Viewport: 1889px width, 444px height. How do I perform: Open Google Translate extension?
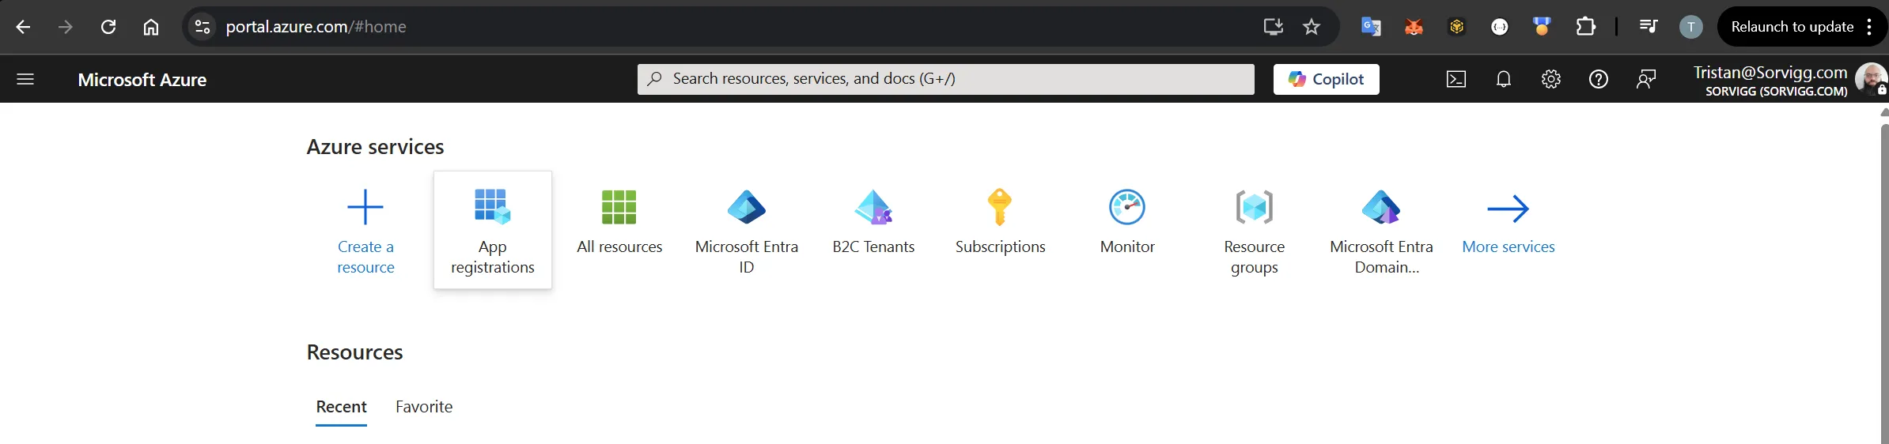click(x=1371, y=27)
